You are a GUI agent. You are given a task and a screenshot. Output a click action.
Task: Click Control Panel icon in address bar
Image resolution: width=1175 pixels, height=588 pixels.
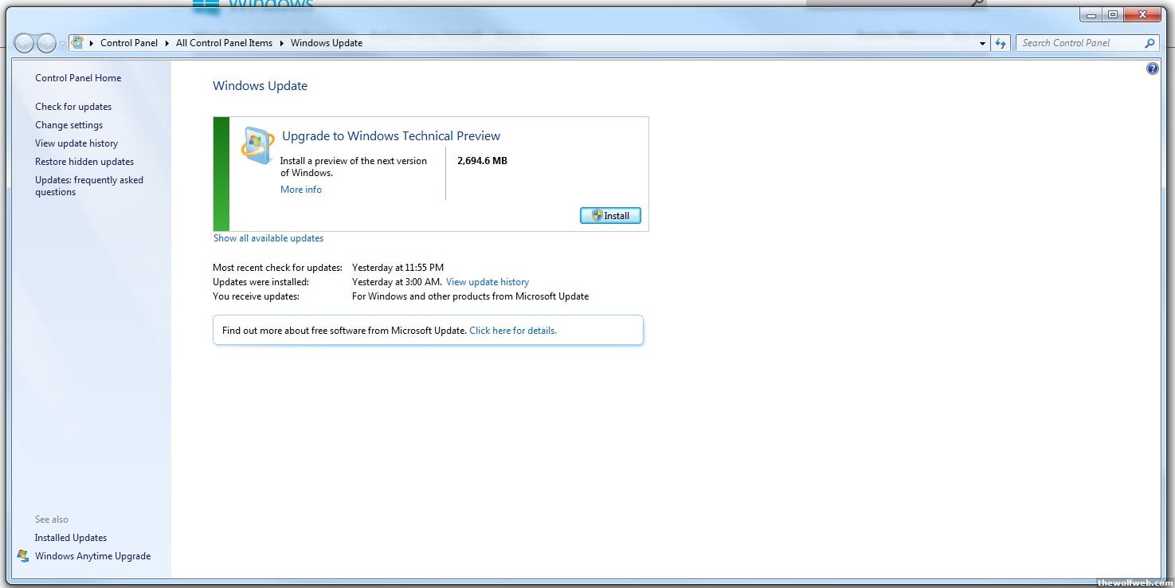pos(78,43)
